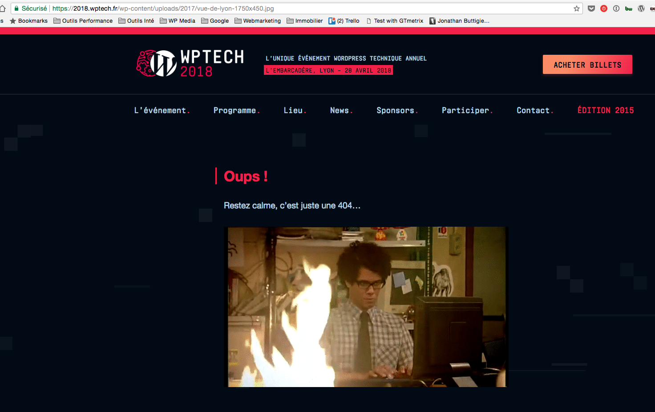
Task: Open the WordPress extension icon
Action: click(x=641, y=8)
